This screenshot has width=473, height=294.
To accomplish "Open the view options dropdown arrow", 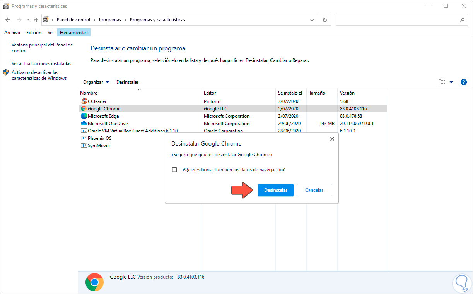I will pyautogui.click(x=451, y=82).
